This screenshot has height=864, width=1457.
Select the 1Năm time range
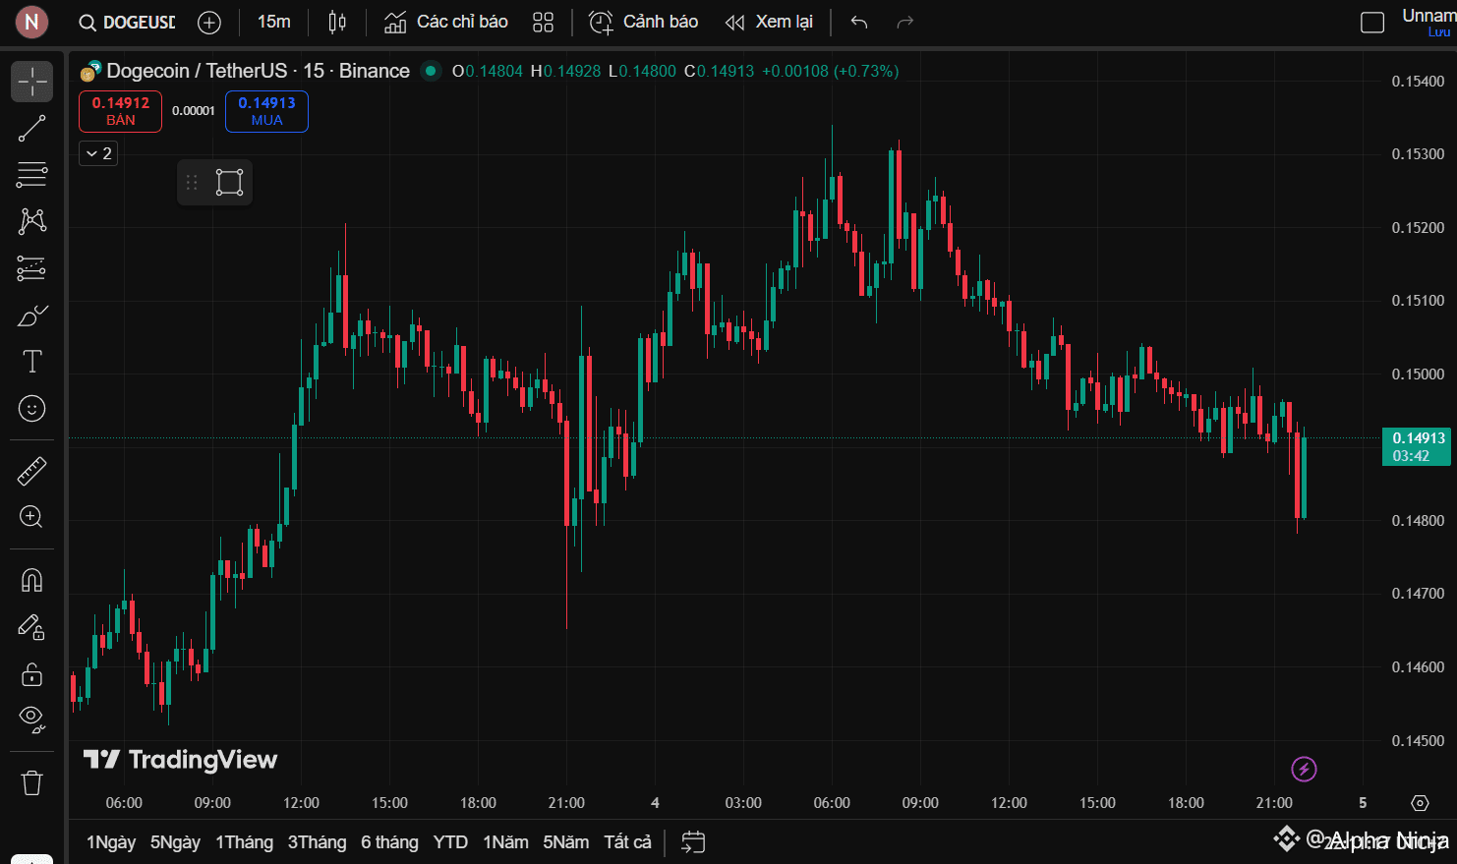click(x=505, y=842)
